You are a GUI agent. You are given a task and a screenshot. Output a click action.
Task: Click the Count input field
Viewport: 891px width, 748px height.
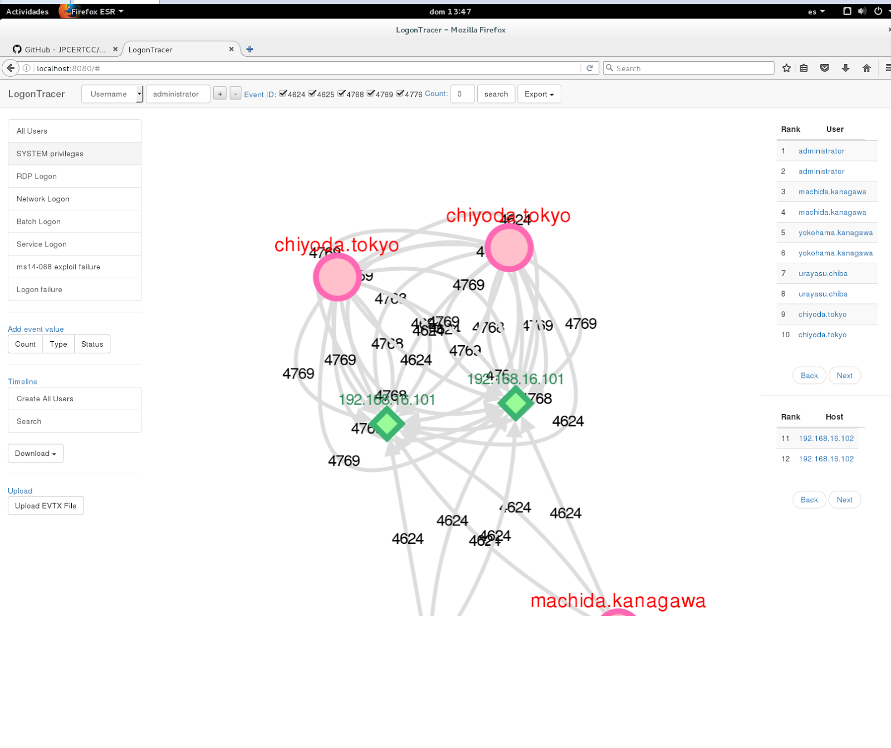click(462, 94)
